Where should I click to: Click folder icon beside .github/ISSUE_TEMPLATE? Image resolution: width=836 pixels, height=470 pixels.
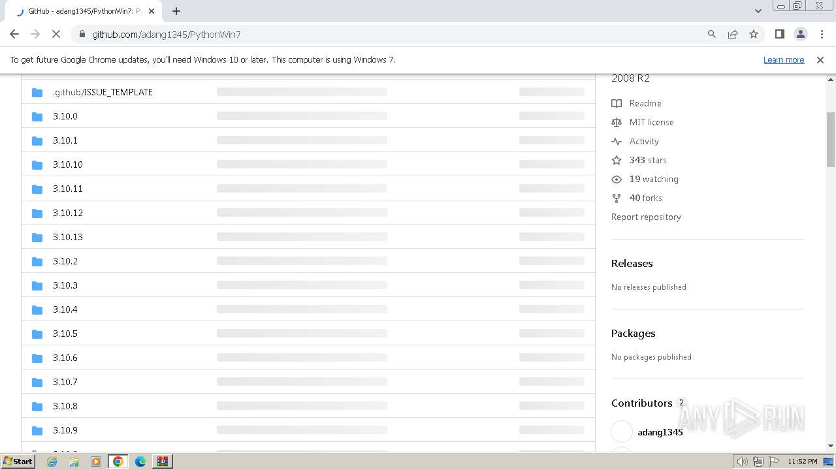point(37,93)
